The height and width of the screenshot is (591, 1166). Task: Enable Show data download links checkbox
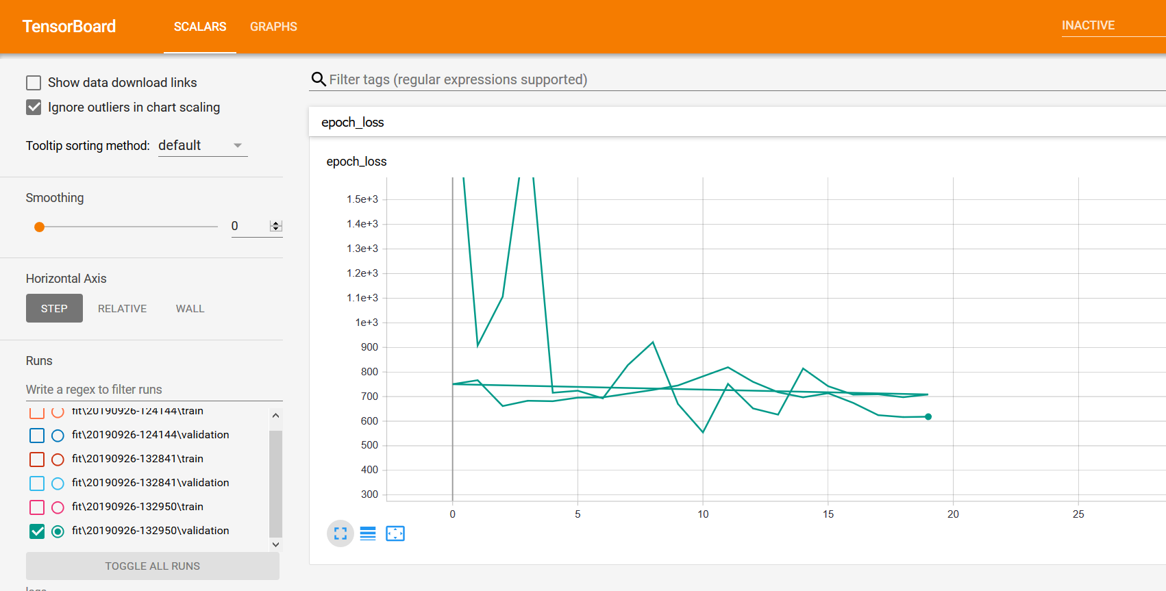click(34, 83)
